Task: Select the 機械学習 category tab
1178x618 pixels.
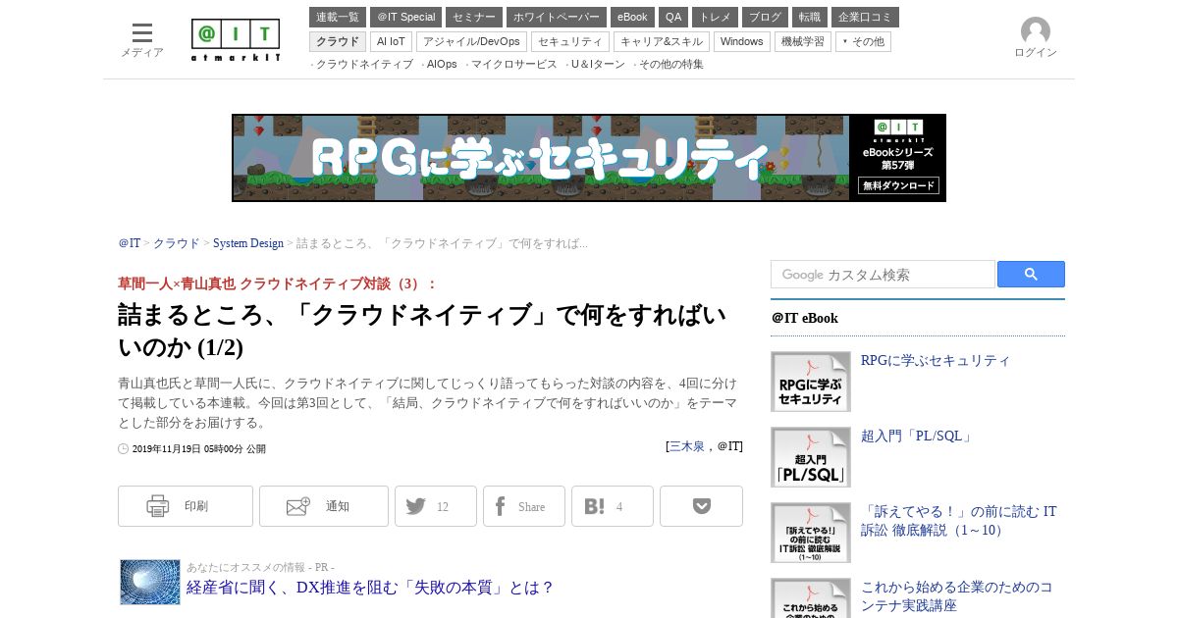Action: tap(803, 41)
